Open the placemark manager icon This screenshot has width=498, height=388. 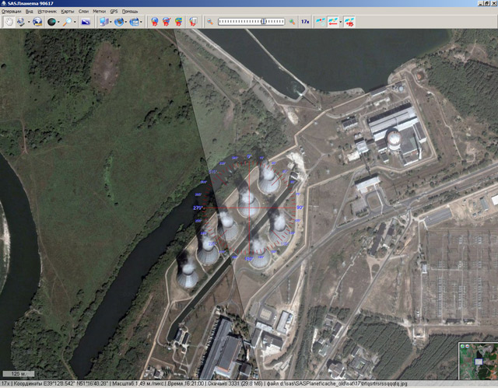pos(194,23)
